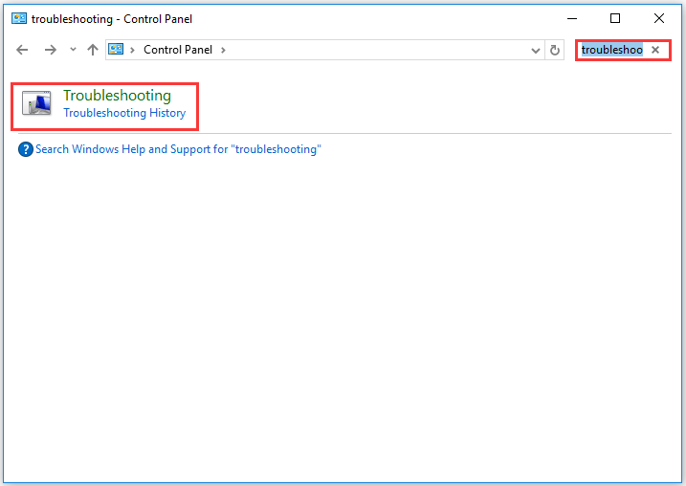This screenshot has width=686, height=486.
Task: Clear the search box with the X
Action: (655, 50)
